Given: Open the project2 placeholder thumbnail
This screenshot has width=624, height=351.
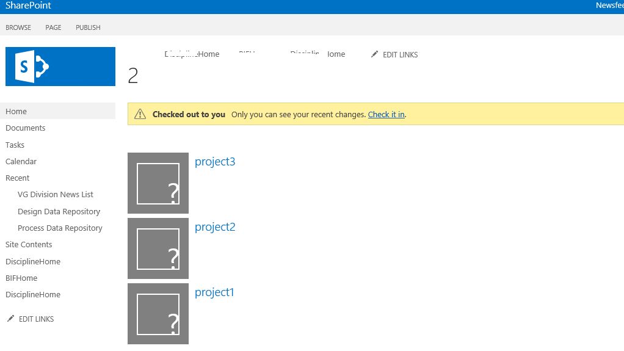Looking at the screenshot, I should (158, 248).
